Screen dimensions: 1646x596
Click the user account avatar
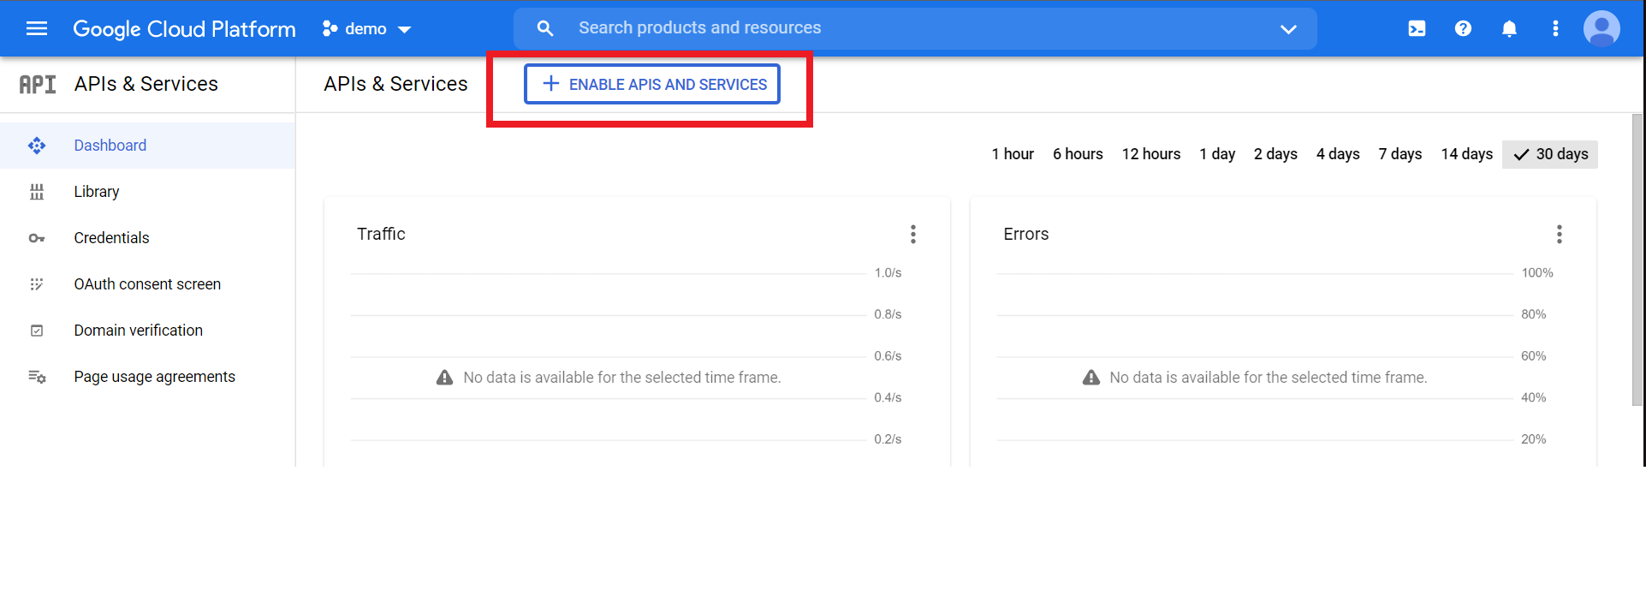[1601, 29]
